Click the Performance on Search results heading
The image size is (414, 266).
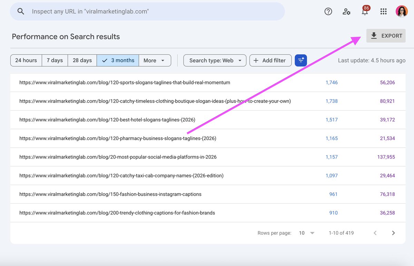(x=66, y=36)
